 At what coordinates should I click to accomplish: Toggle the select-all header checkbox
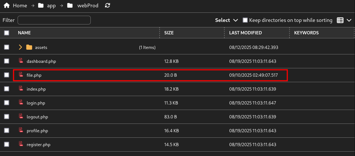click(x=7, y=33)
